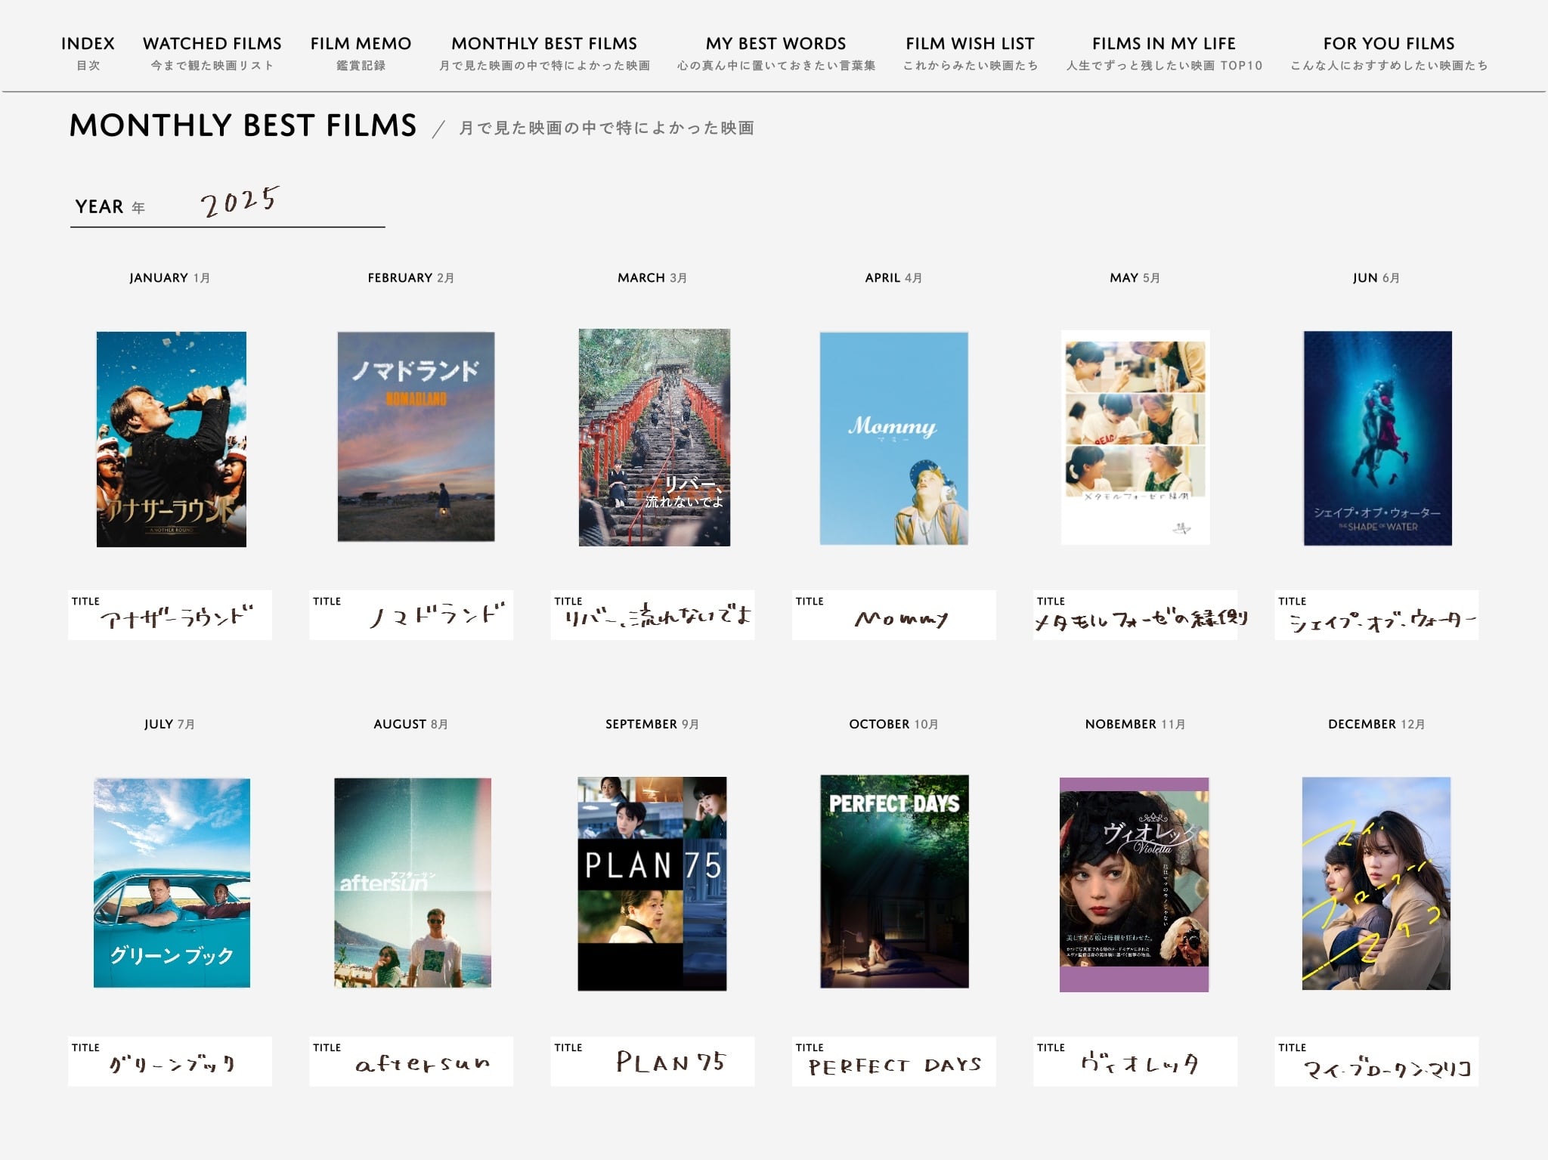The height and width of the screenshot is (1160, 1548).
Task: Open FILMS IN MY LIFE tab
Action: 1163,51
